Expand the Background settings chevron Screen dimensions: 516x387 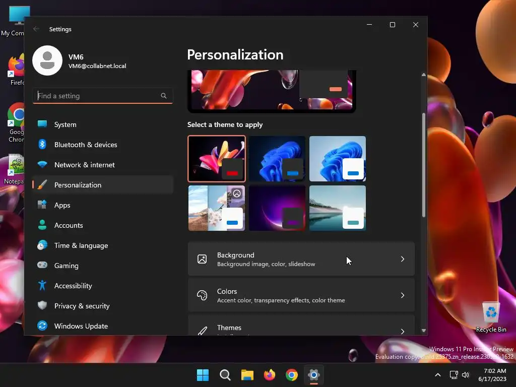pos(403,259)
